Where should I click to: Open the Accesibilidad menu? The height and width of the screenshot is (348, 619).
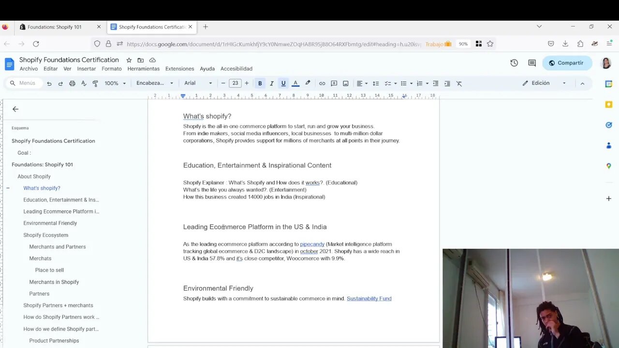[236, 69]
